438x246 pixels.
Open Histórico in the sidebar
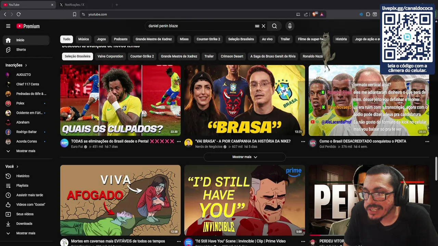tap(26, 176)
